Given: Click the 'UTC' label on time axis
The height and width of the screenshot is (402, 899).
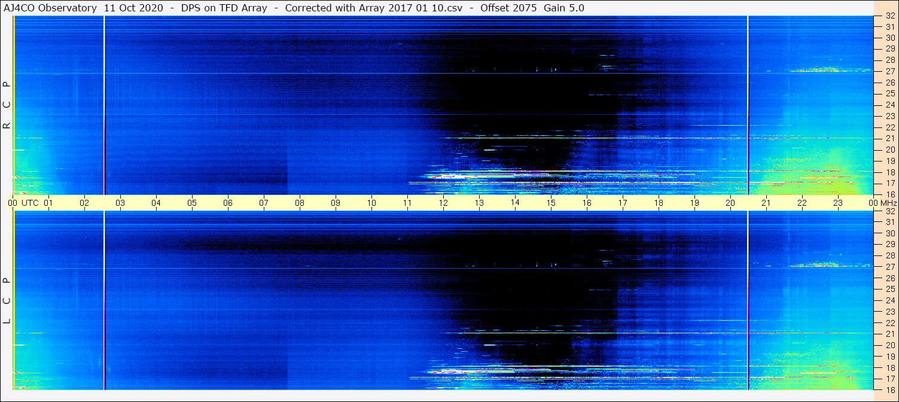Looking at the screenshot, I should coord(30,203).
